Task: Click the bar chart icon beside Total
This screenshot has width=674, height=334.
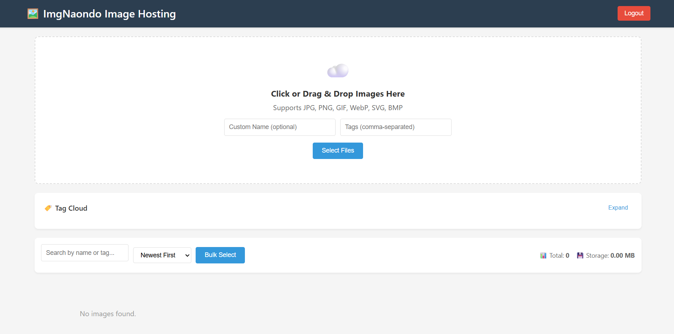Action: [543, 256]
